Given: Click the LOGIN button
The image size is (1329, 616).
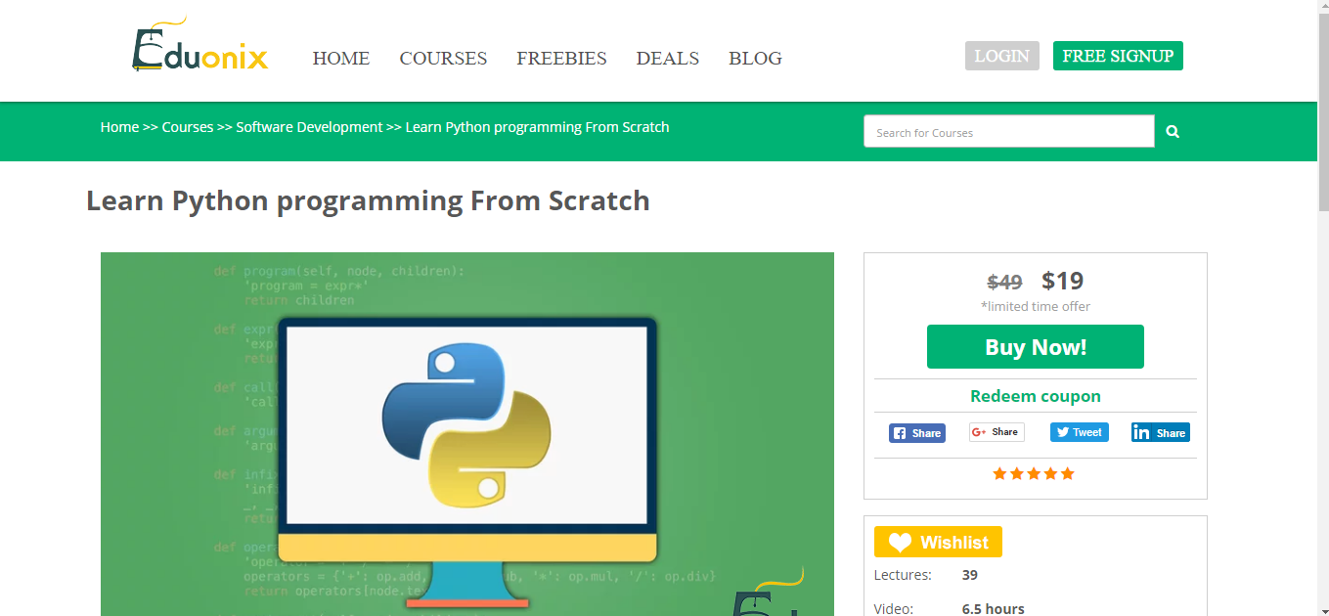Looking at the screenshot, I should coord(1001,56).
